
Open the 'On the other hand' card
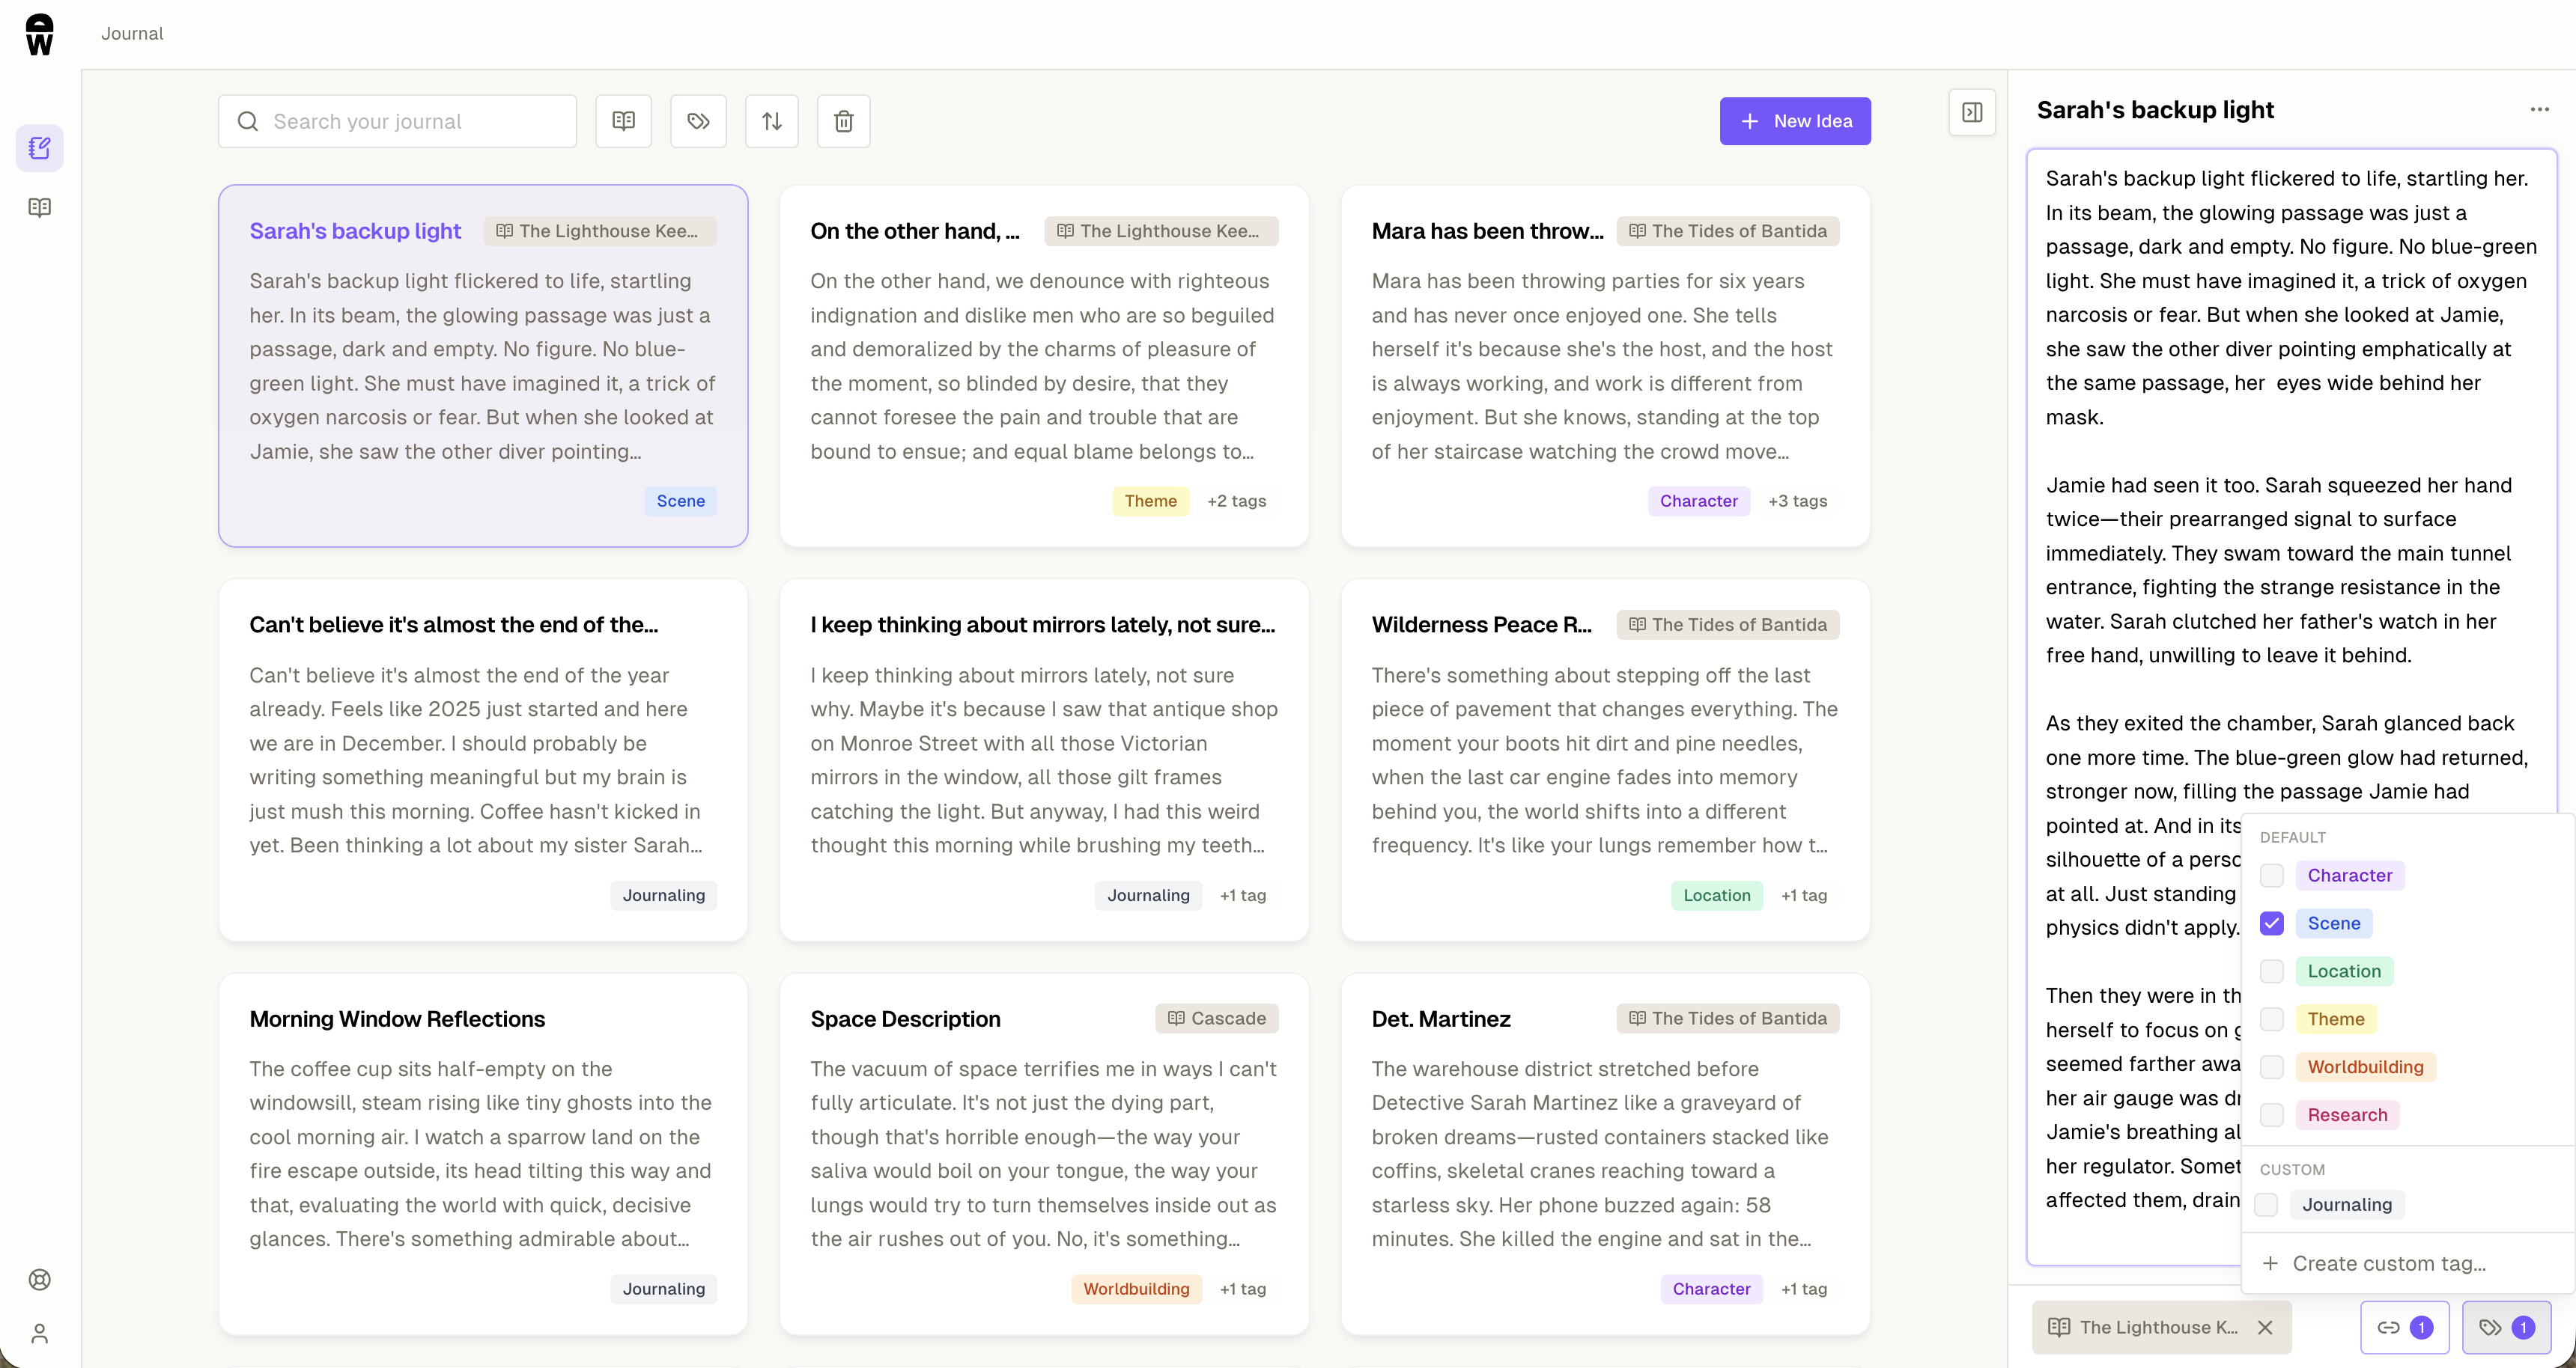coord(1044,366)
